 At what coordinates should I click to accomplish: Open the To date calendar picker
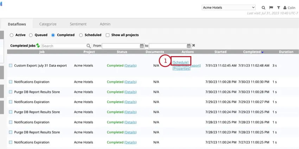tap(189, 46)
